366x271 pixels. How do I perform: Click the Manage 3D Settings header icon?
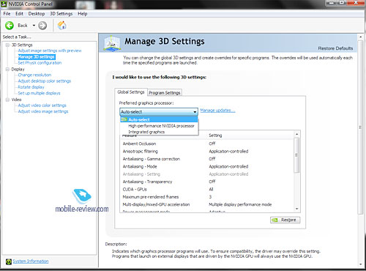tap(112, 43)
